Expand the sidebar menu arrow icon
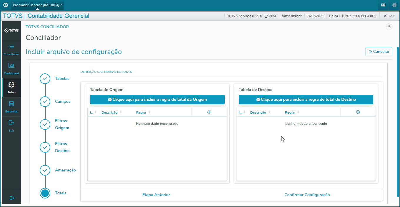 coord(12,198)
